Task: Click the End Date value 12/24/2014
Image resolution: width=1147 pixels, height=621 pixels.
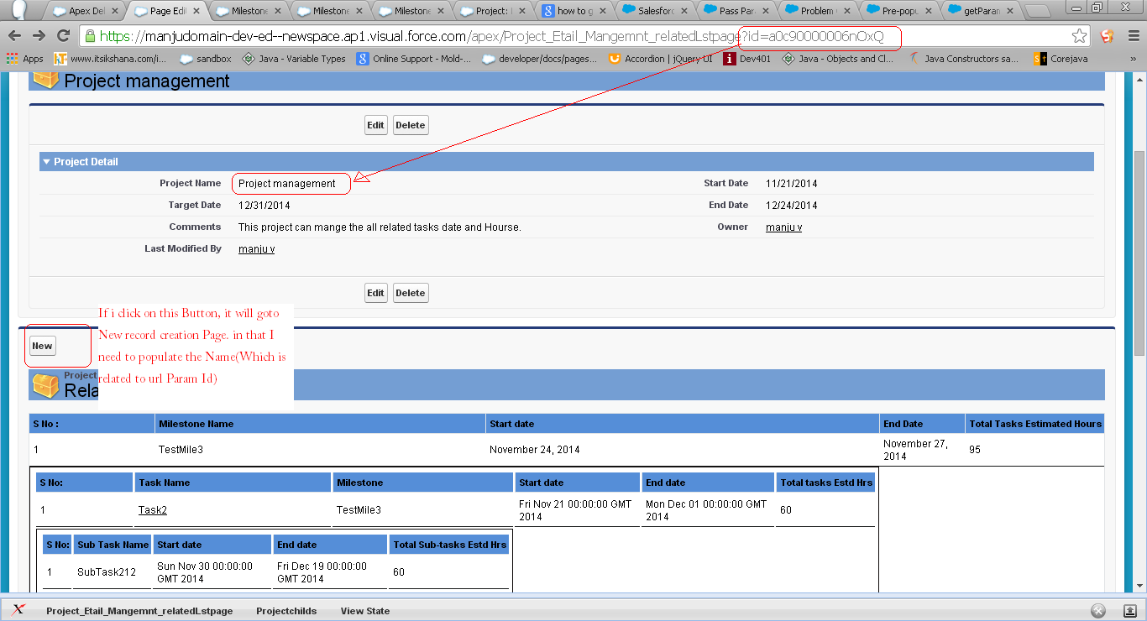Action: 792,206
